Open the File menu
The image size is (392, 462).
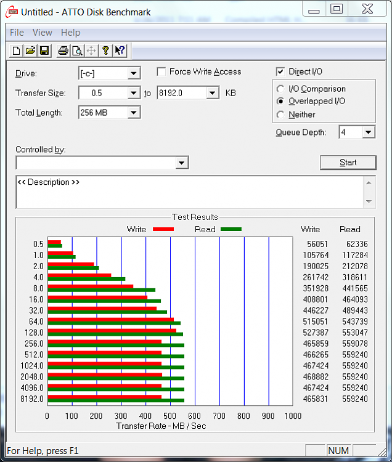click(x=17, y=33)
